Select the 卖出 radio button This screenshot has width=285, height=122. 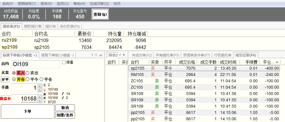pos(28,73)
